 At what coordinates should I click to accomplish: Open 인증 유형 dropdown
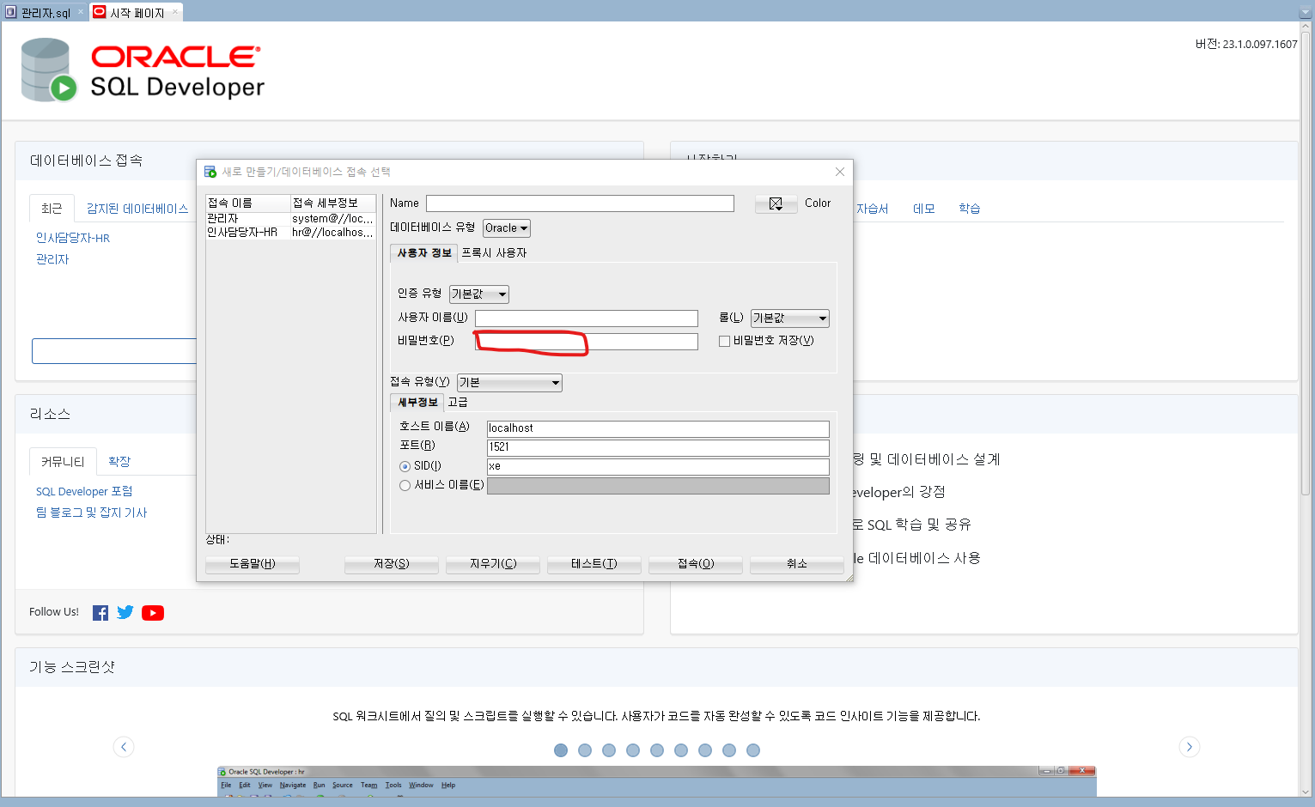[x=479, y=294]
